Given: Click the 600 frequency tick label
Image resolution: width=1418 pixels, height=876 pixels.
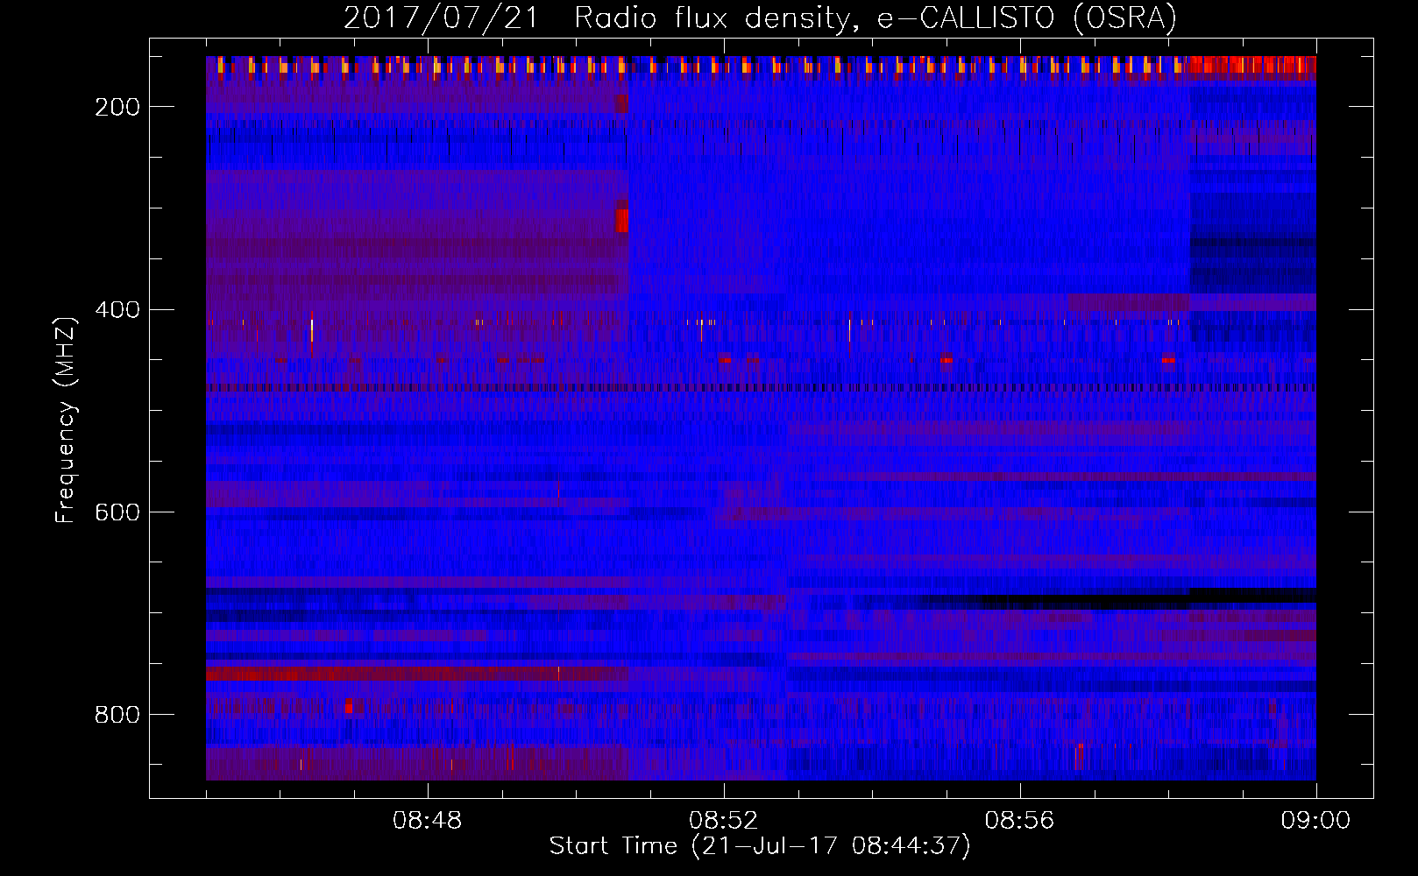Looking at the screenshot, I should click(x=117, y=512).
